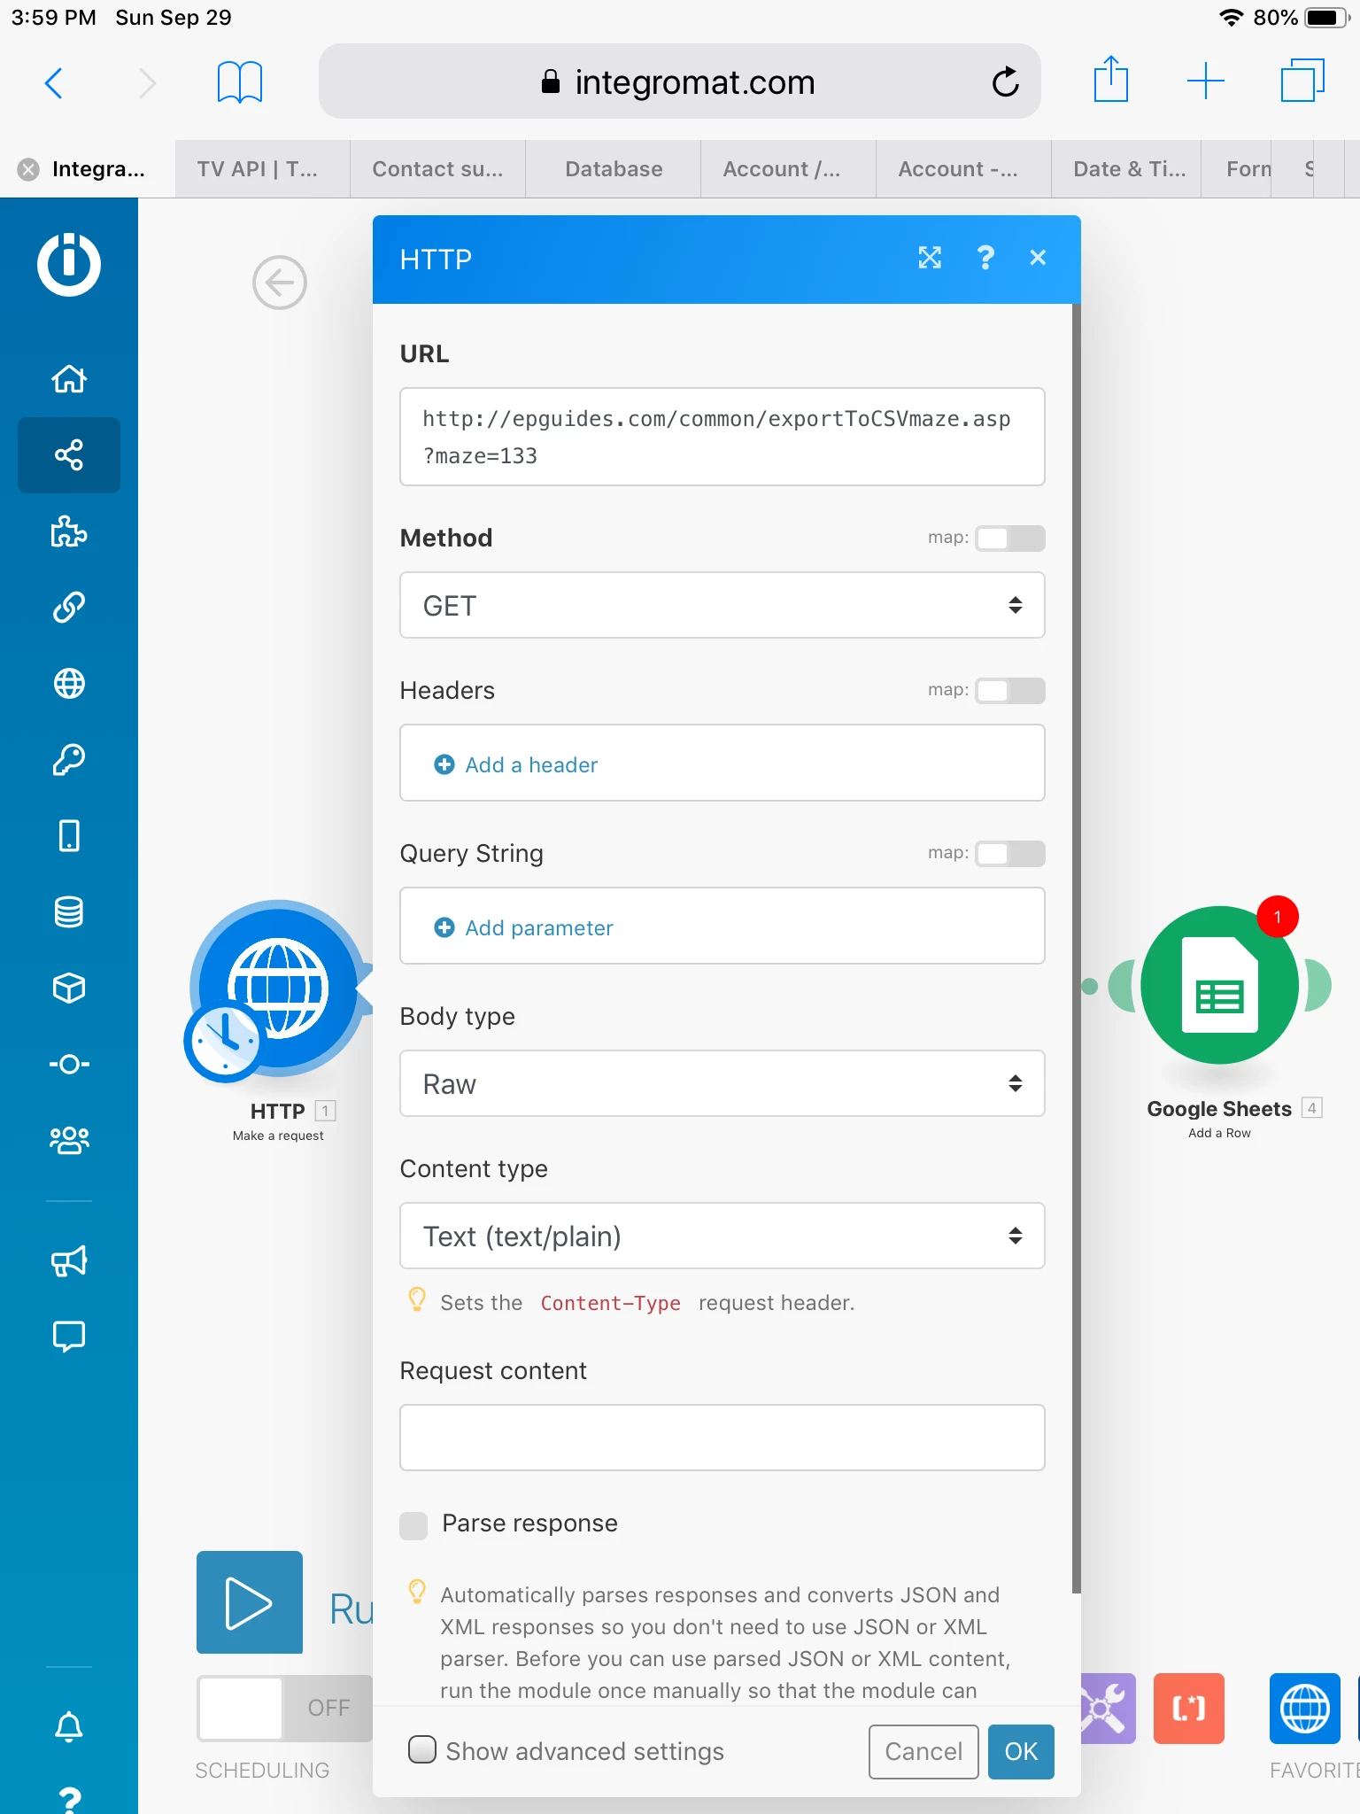Open Safari share icon
Viewport: 1360px width, 1814px height.
coord(1111,80)
